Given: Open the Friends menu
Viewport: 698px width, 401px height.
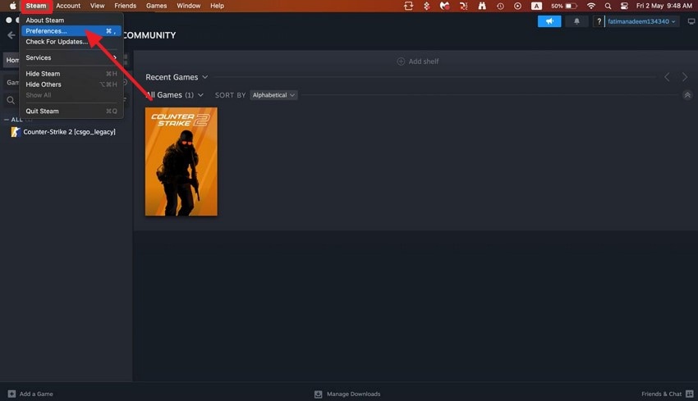Looking at the screenshot, I should (125, 6).
